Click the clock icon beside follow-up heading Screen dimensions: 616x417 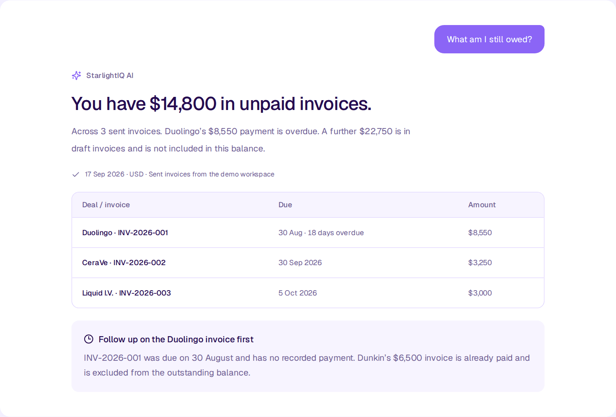[x=89, y=339]
